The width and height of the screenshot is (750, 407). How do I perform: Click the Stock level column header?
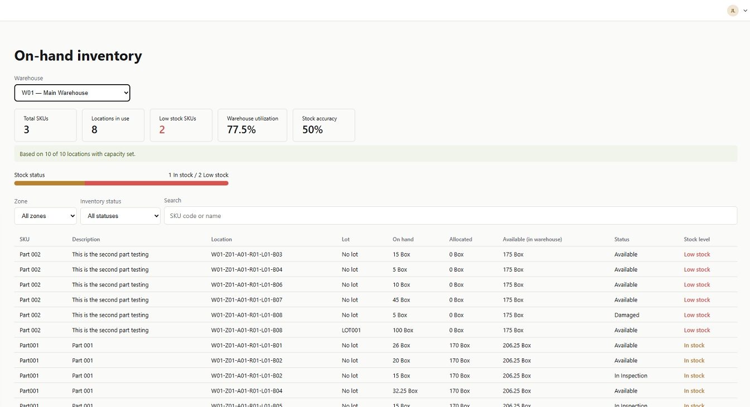tap(697, 239)
